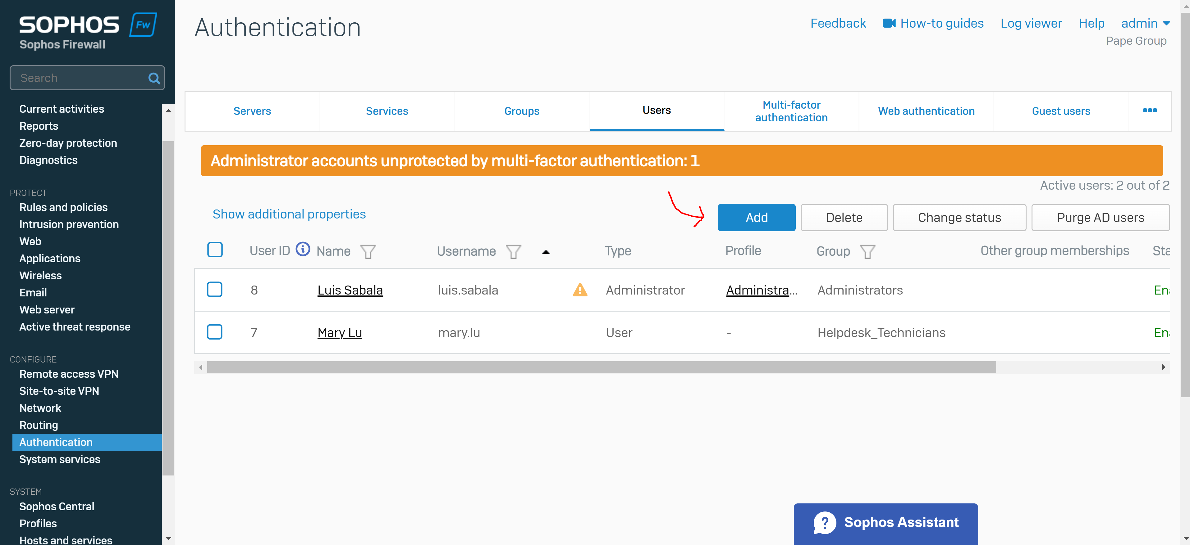Open System services in sidebar

[x=60, y=459]
